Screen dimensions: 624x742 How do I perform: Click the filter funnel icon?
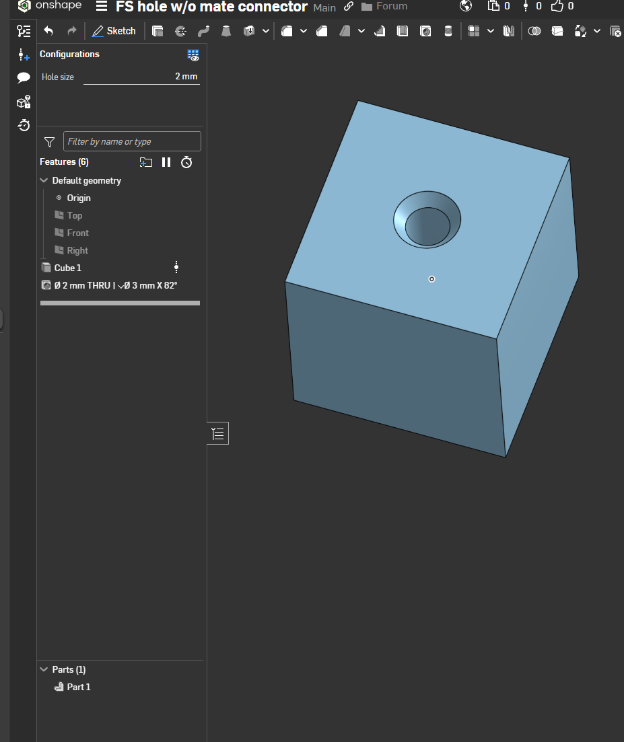49,142
